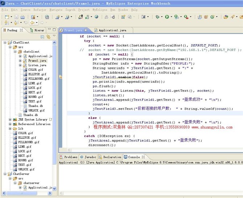Click the Back navigation yellow arrow

click(32, 22)
